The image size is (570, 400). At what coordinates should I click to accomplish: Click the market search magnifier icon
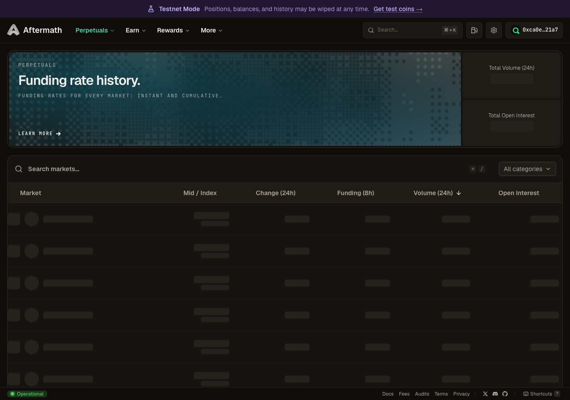click(19, 169)
